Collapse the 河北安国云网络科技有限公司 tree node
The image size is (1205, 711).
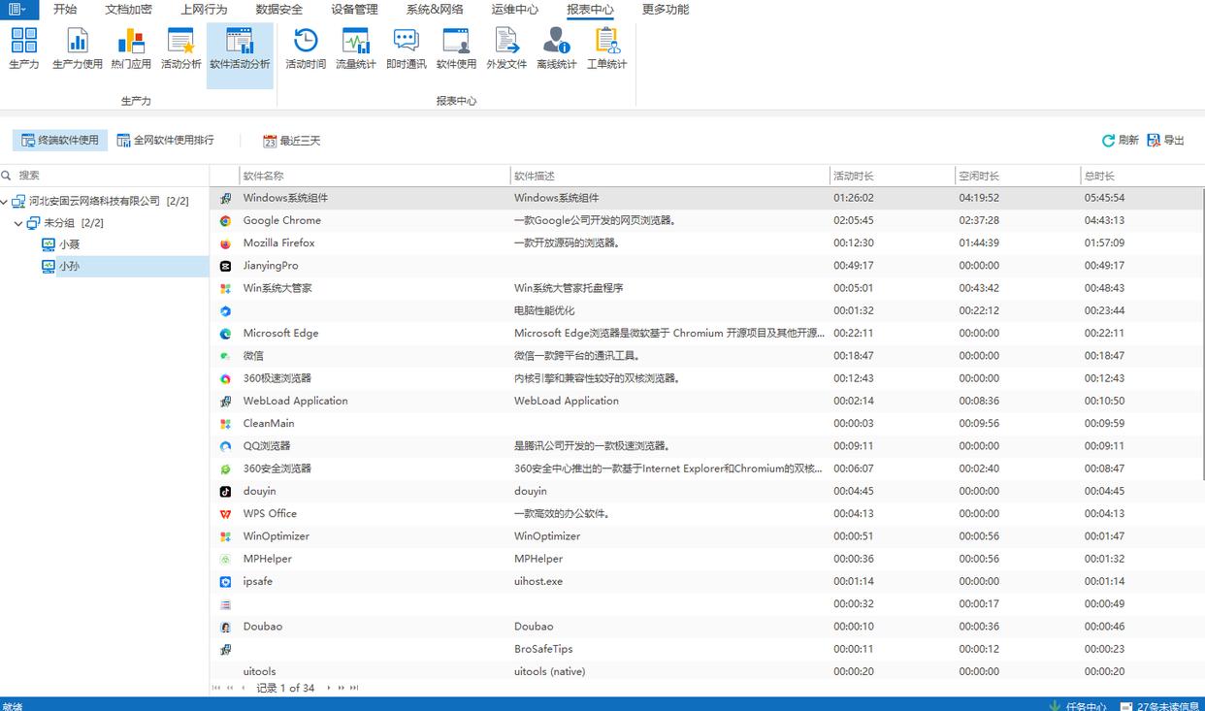[x=5, y=202]
